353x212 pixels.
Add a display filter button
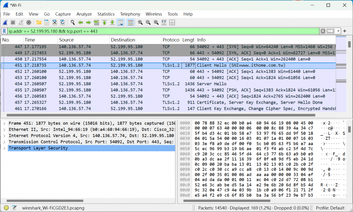[345, 31]
